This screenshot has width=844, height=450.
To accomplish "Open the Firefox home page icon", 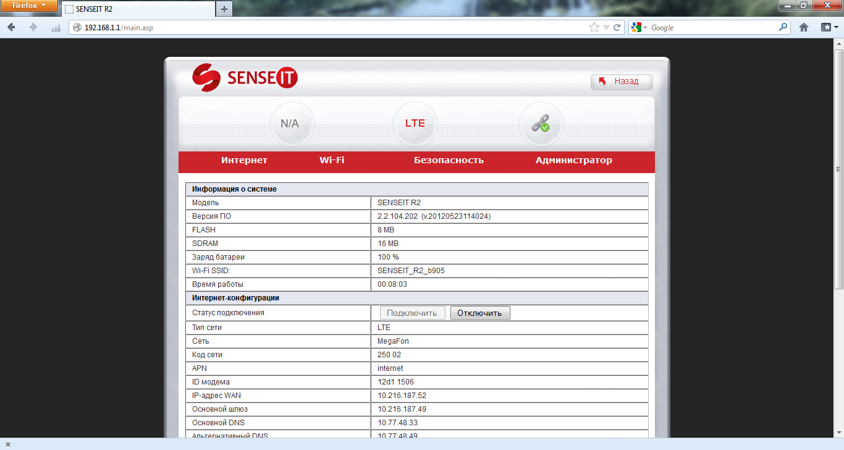I will (804, 27).
